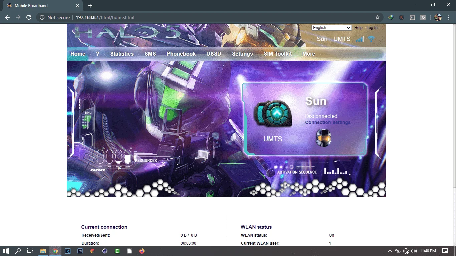Click the 'Current WLAN user:' label
This screenshot has width=456, height=256.
point(260,243)
